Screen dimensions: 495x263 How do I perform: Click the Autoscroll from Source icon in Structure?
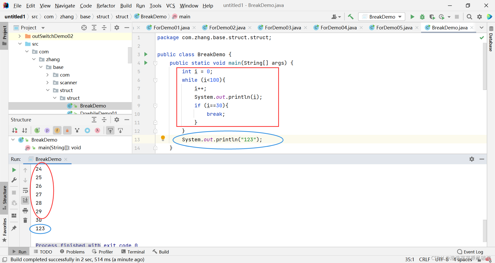[x=120, y=130]
